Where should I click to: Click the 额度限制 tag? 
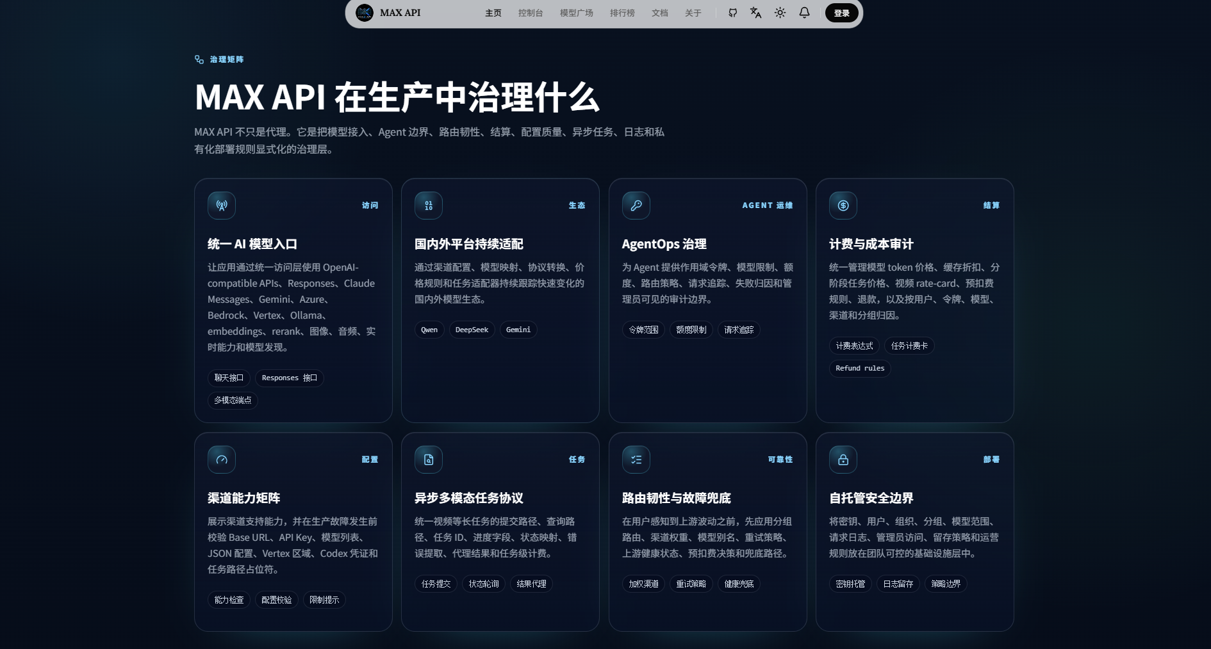tap(691, 330)
